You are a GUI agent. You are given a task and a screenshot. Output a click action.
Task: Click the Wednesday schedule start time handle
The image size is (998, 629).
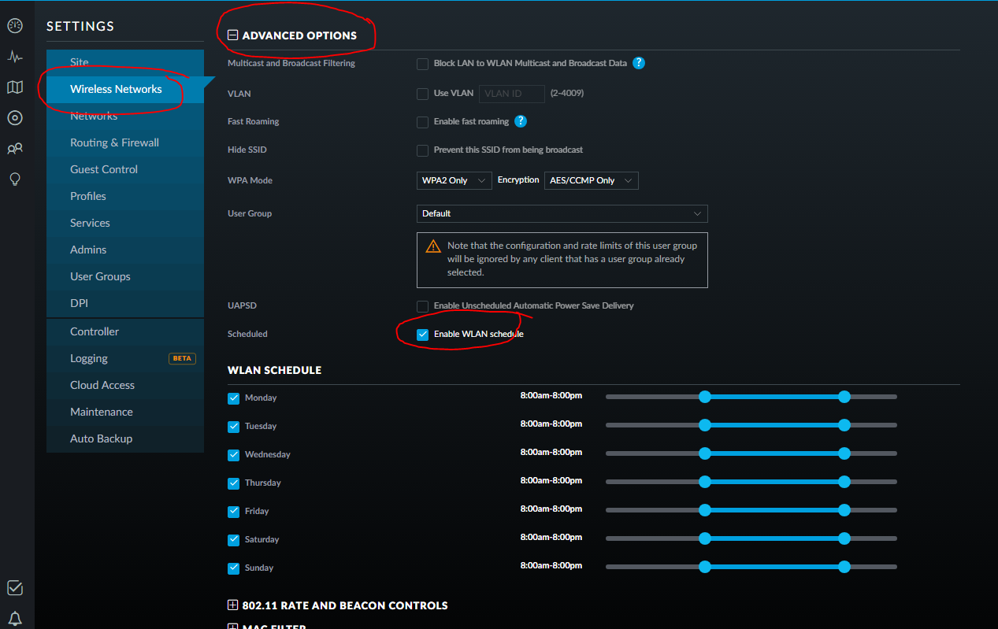[x=705, y=453]
